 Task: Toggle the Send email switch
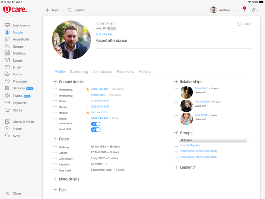pos(96,124)
